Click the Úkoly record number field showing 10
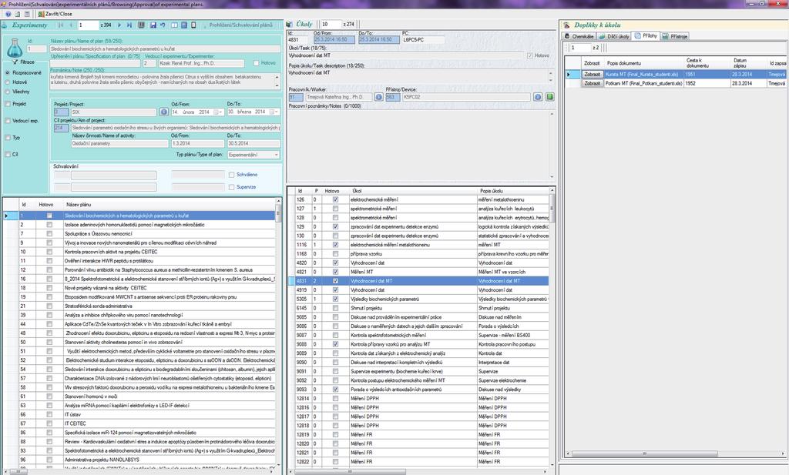 [330, 24]
